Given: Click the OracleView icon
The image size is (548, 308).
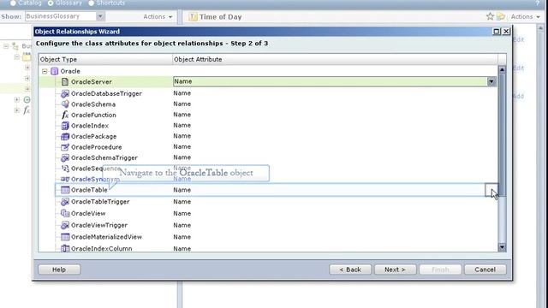Looking at the screenshot, I should (65, 213).
